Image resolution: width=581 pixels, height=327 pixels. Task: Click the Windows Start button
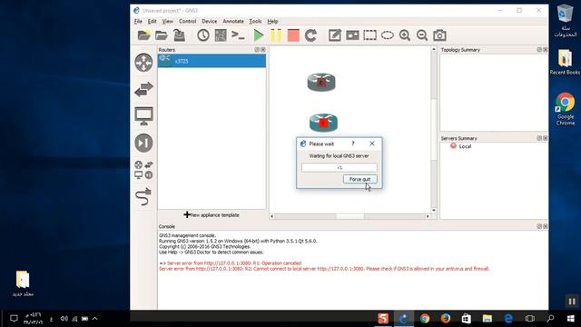pyautogui.click(x=571, y=319)
